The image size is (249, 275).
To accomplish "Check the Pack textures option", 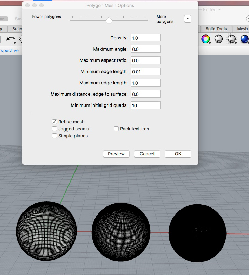I will (116, 129).
